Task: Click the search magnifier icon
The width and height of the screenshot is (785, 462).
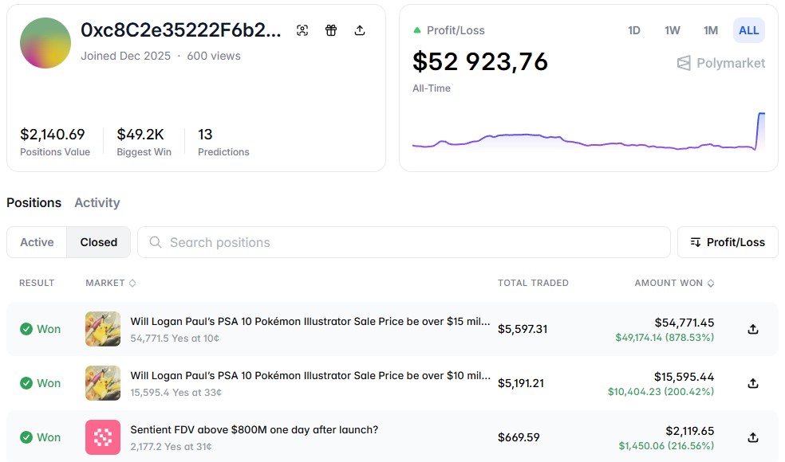Action: pos(156,242)
